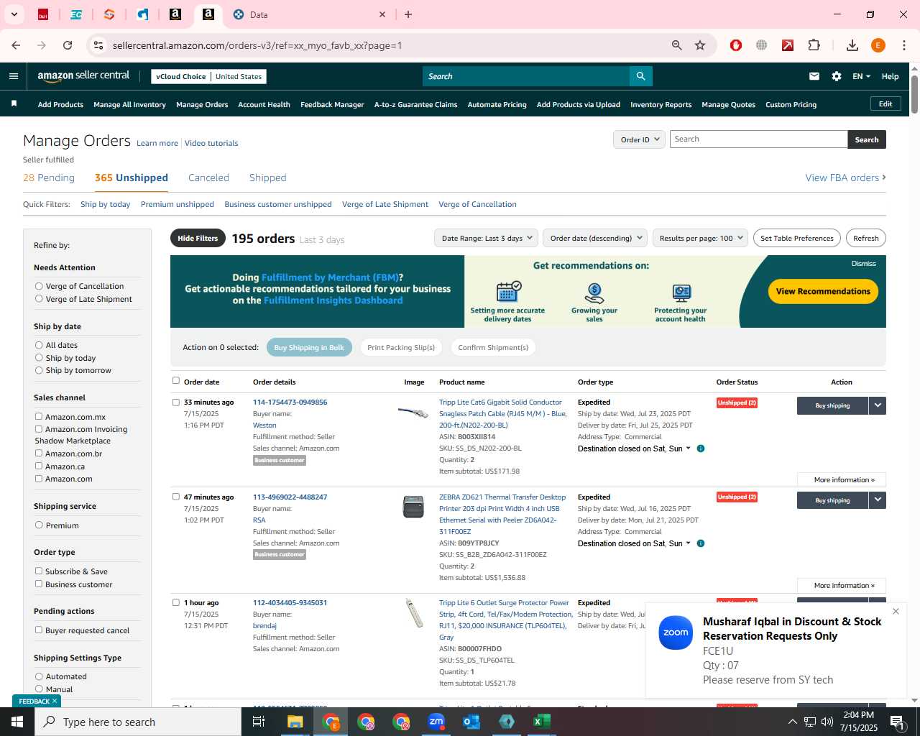Close the Zoom notification popup
This screenshot has height=736, width=920.
(x=896, y=612)
